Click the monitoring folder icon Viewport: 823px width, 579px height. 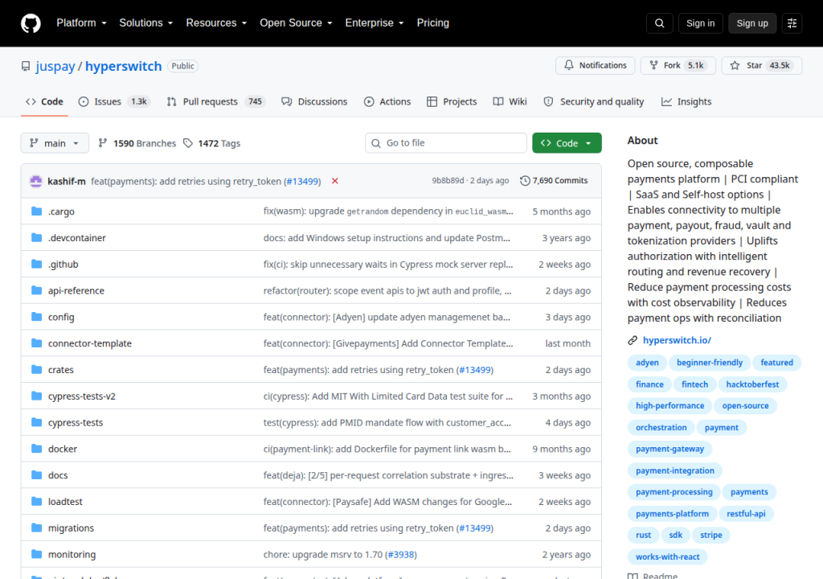(x=36, y=554)
